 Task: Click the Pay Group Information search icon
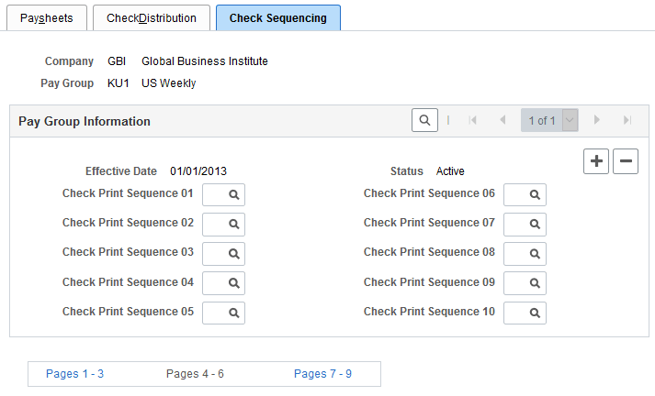[424, 120]
